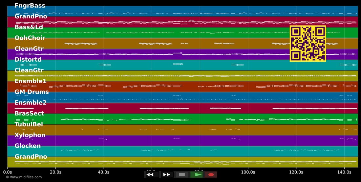Select the Bass&Ld track label
361x182 pixels.
[29, 27]
